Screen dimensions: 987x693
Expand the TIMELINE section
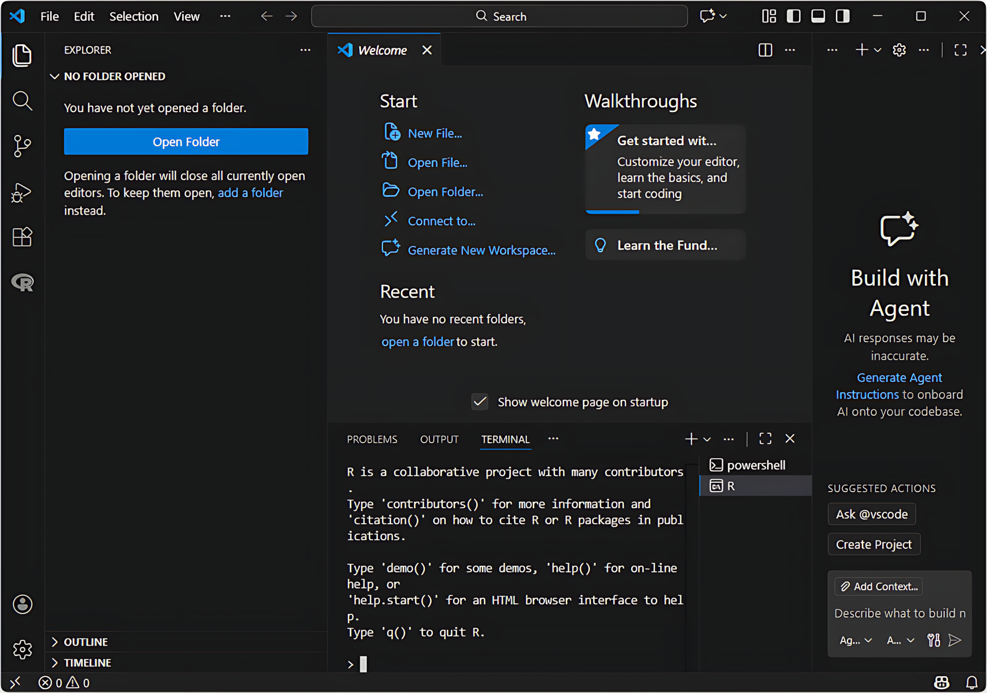tap(88, 662)
